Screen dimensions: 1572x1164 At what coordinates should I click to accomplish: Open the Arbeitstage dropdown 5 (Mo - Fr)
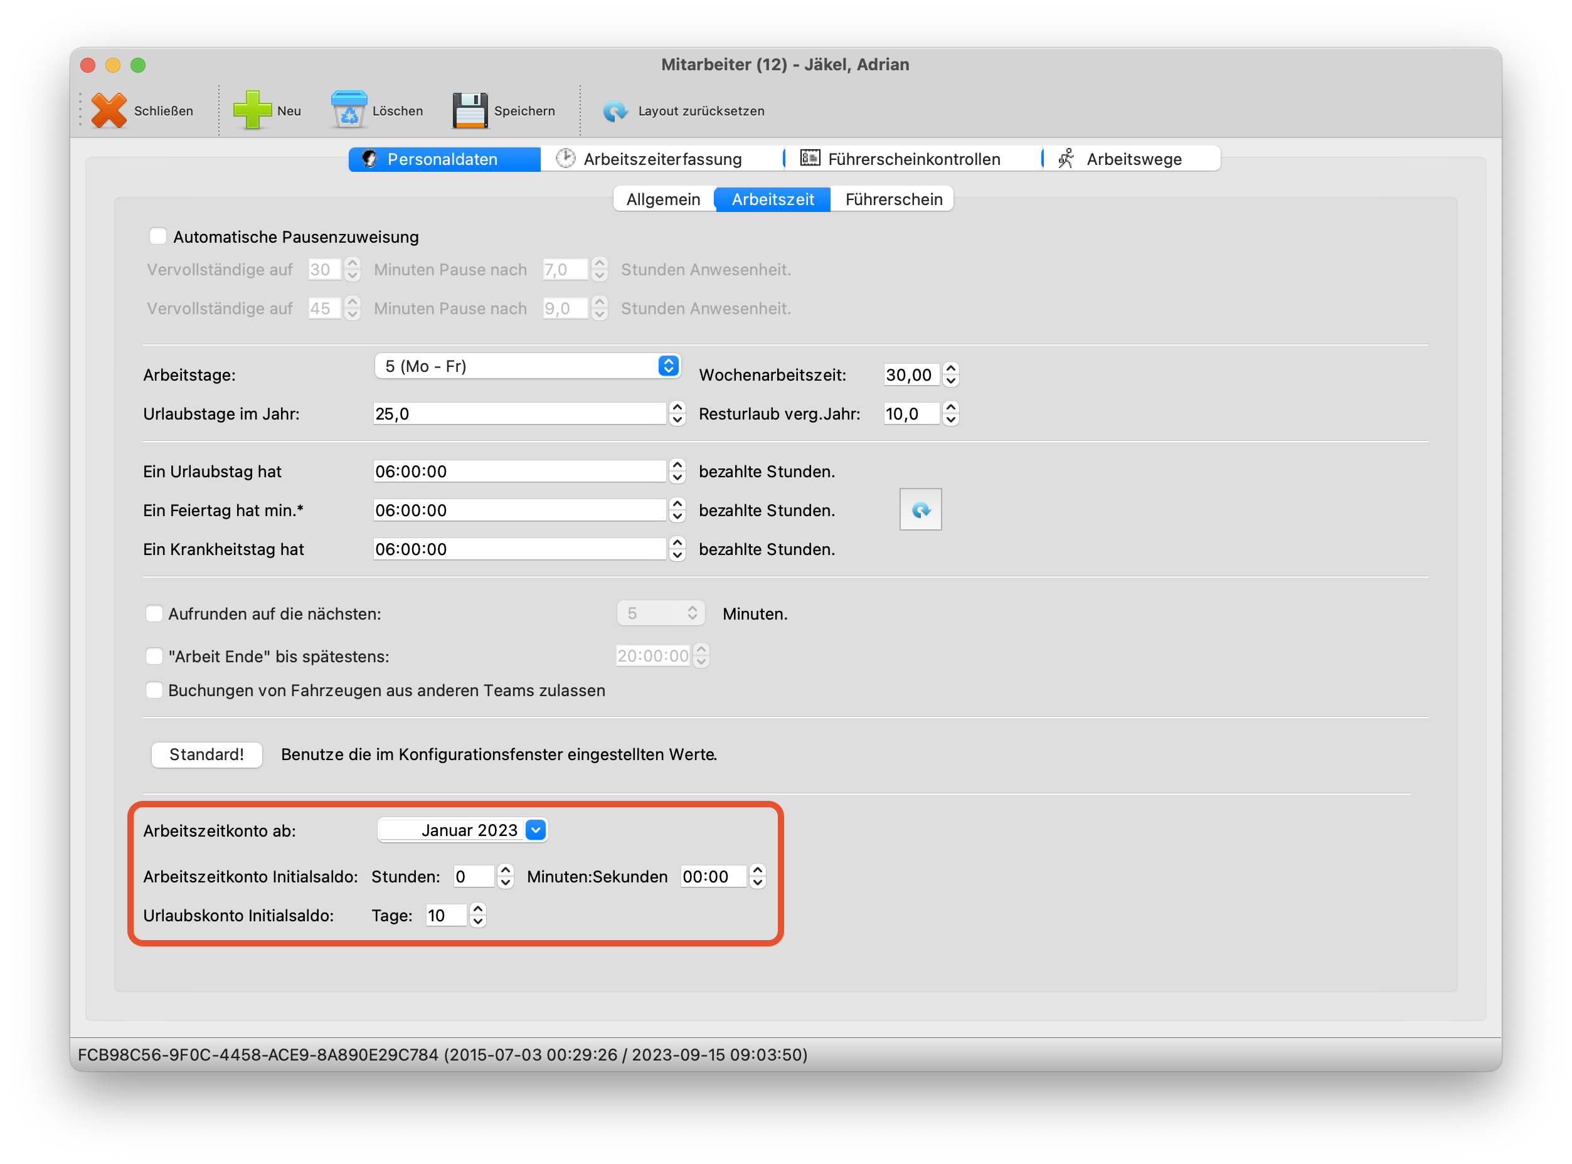point(527,366)
